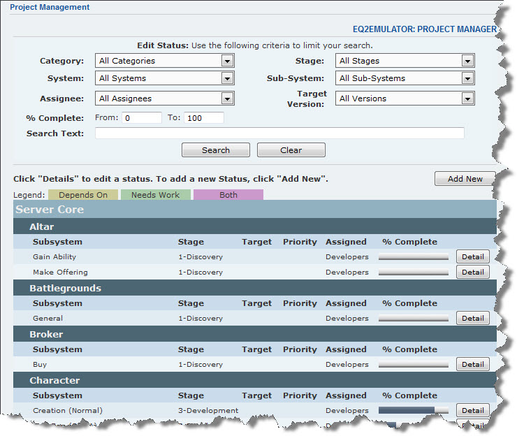Open Detail for Creation (Normal)
The width and height of the screenshot is (517, 436).
[x=472, y=411]
